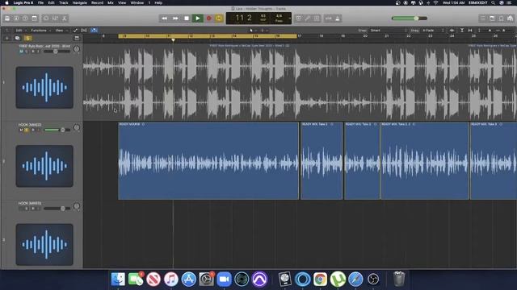Open global tracks button above track headers
The image size is (517, 290).
(x=77, y=38)
